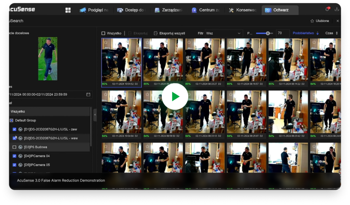Click the Ulubione star icon
Viewport: 350px width, 205px height.
pos(312,21)
